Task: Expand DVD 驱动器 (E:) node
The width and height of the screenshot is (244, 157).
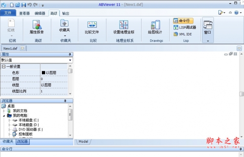Action: pyautogui.click(x=9, y=129)
